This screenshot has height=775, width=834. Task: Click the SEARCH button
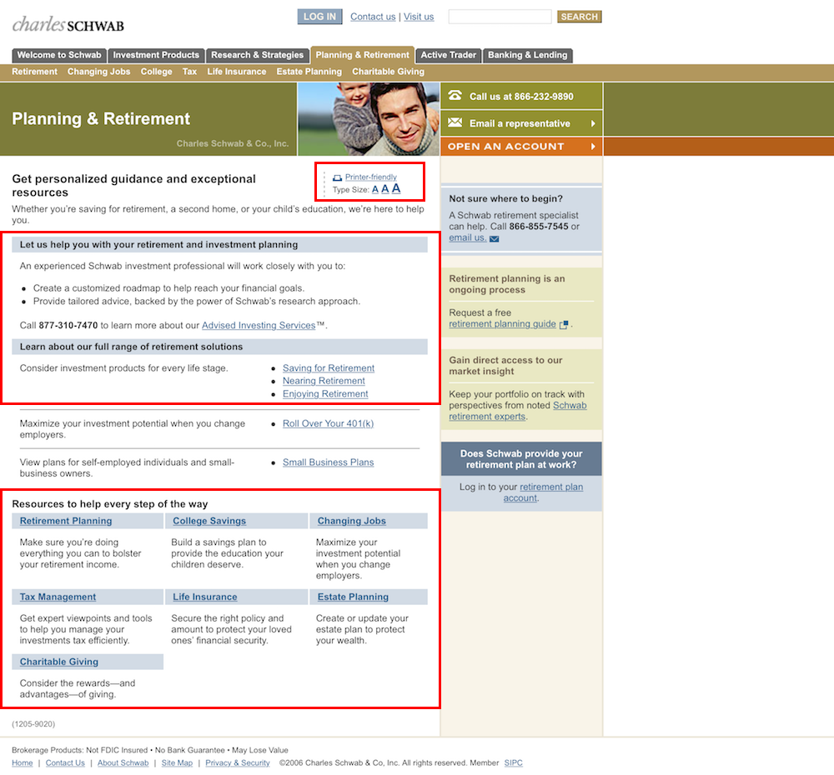580,17
